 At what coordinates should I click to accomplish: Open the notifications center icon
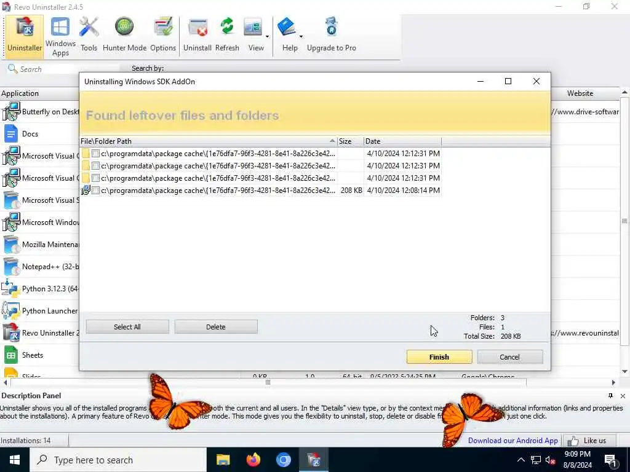(x=610, y=460)
